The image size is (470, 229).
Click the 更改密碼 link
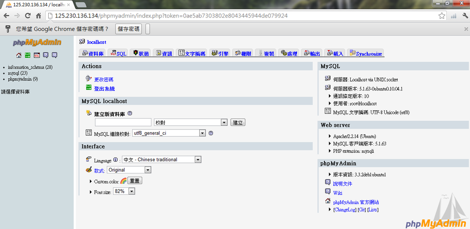click(104, 80)
